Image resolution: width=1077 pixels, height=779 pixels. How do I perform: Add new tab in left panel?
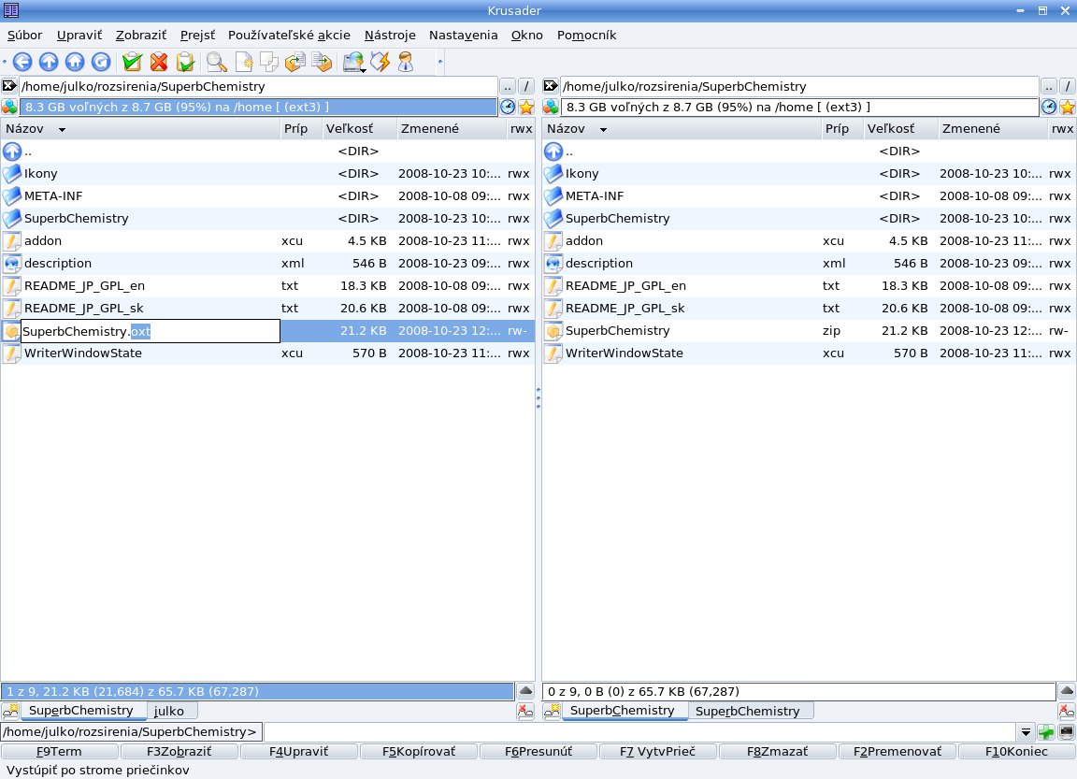tap(10, 711)
